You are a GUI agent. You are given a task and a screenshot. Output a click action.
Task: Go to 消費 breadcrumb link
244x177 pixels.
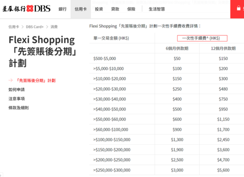point(54,27)
